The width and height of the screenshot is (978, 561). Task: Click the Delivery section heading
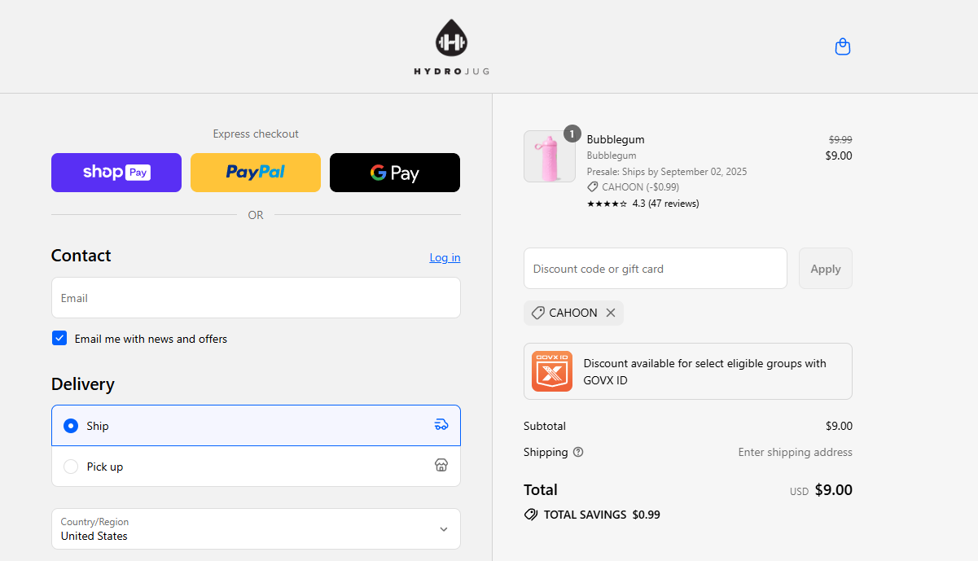click(83, 384)
